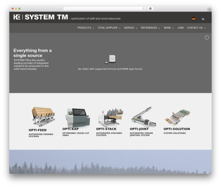The height and width of the screenshot is (187, 221).
Task: Expand the Total Supplier dropdown arrow
Action: [119, 28]
